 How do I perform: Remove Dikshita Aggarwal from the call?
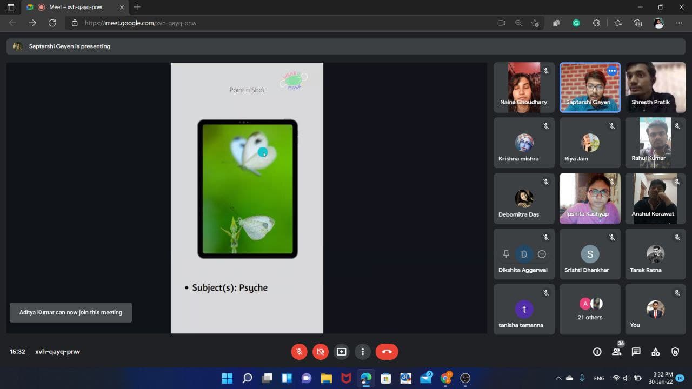542,254
